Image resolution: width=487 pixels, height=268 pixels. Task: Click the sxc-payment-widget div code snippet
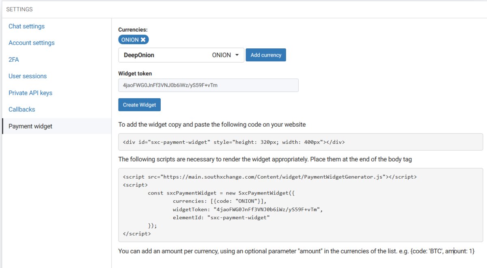234,142
